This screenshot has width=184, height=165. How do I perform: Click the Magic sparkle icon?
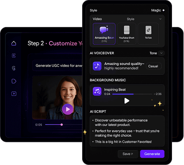click(x=163, y=10)
